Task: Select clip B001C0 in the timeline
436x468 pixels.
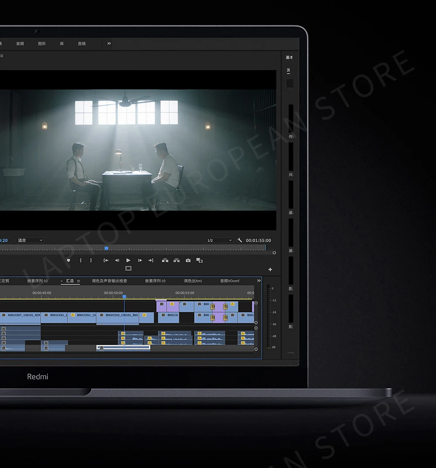Action: (169, 317)
